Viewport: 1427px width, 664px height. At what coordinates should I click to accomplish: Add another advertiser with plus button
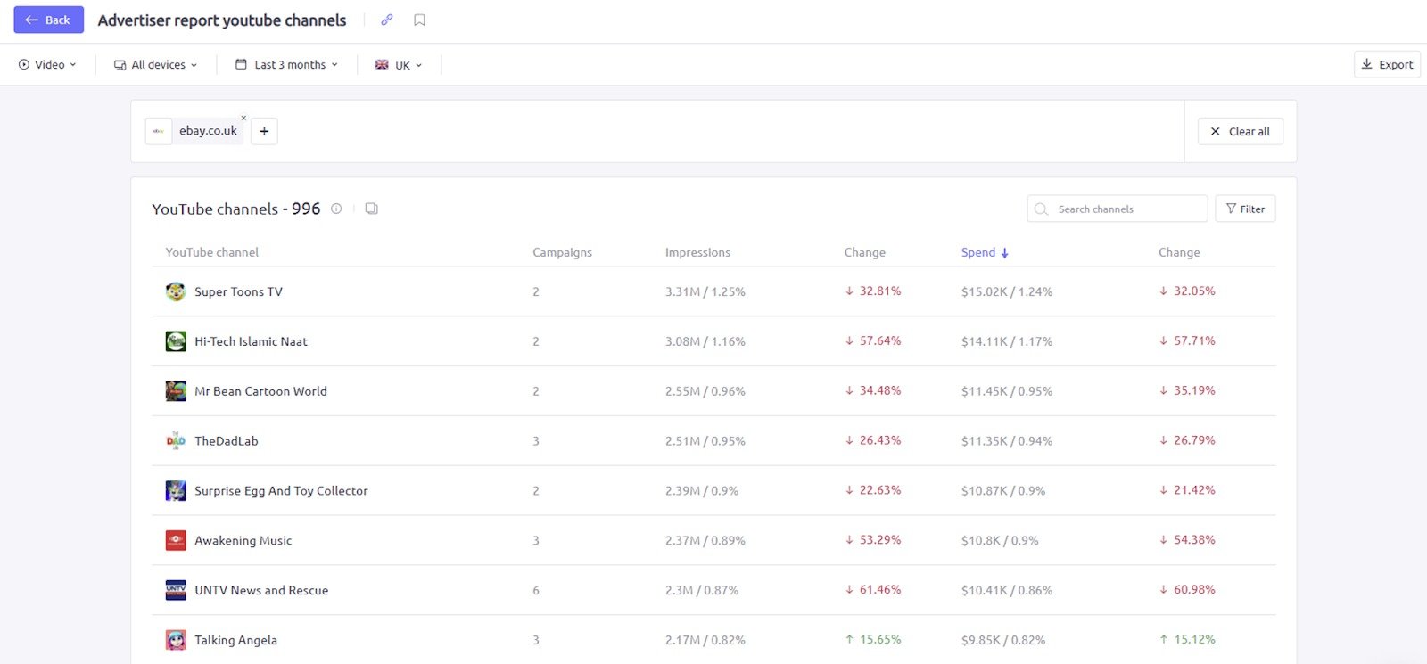coord(264,131)
